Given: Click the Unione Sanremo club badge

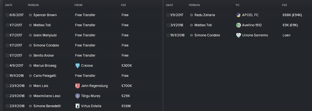Looking at the screenshot, I should coord(239,35).
